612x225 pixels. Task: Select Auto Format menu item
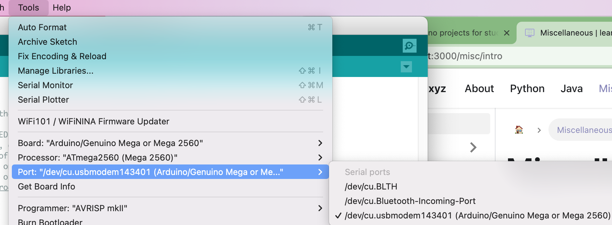tap(42, 27)
